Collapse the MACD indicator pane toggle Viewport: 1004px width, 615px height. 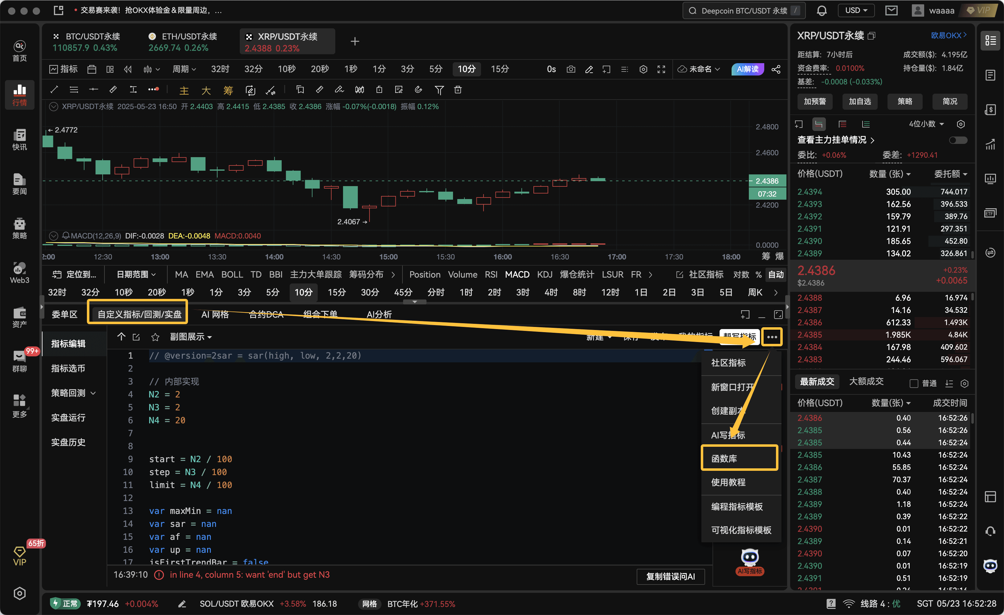click(x=53, y=236)
